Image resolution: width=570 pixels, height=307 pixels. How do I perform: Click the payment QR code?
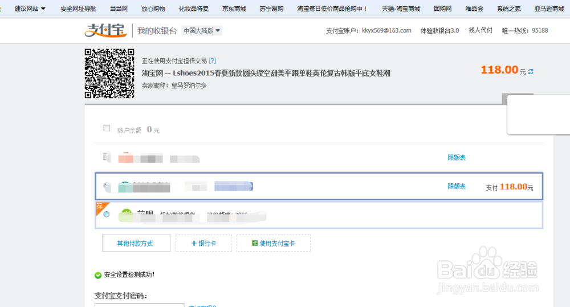pyautogui.click(x=109, y=74)
